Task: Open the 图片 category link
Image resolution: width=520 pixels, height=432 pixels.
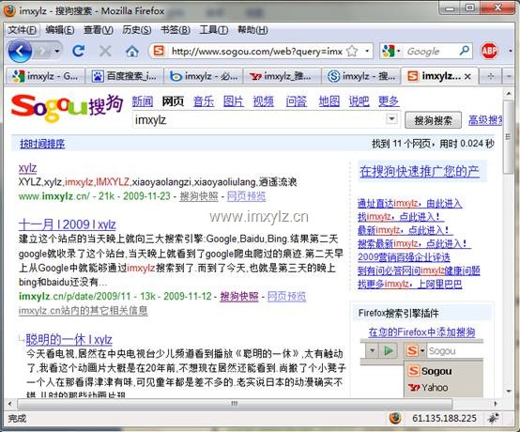Action: (234, 101)
